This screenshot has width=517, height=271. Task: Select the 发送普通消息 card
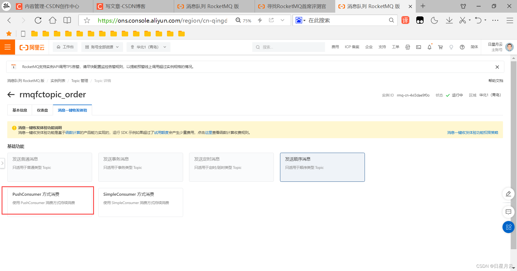pos(50,167)
